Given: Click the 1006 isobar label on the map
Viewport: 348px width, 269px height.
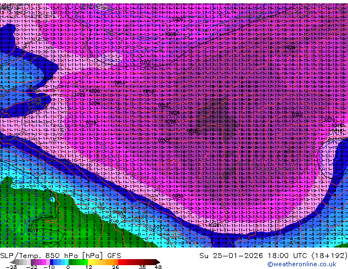Looking at the screenshot, I should [178, 19].
